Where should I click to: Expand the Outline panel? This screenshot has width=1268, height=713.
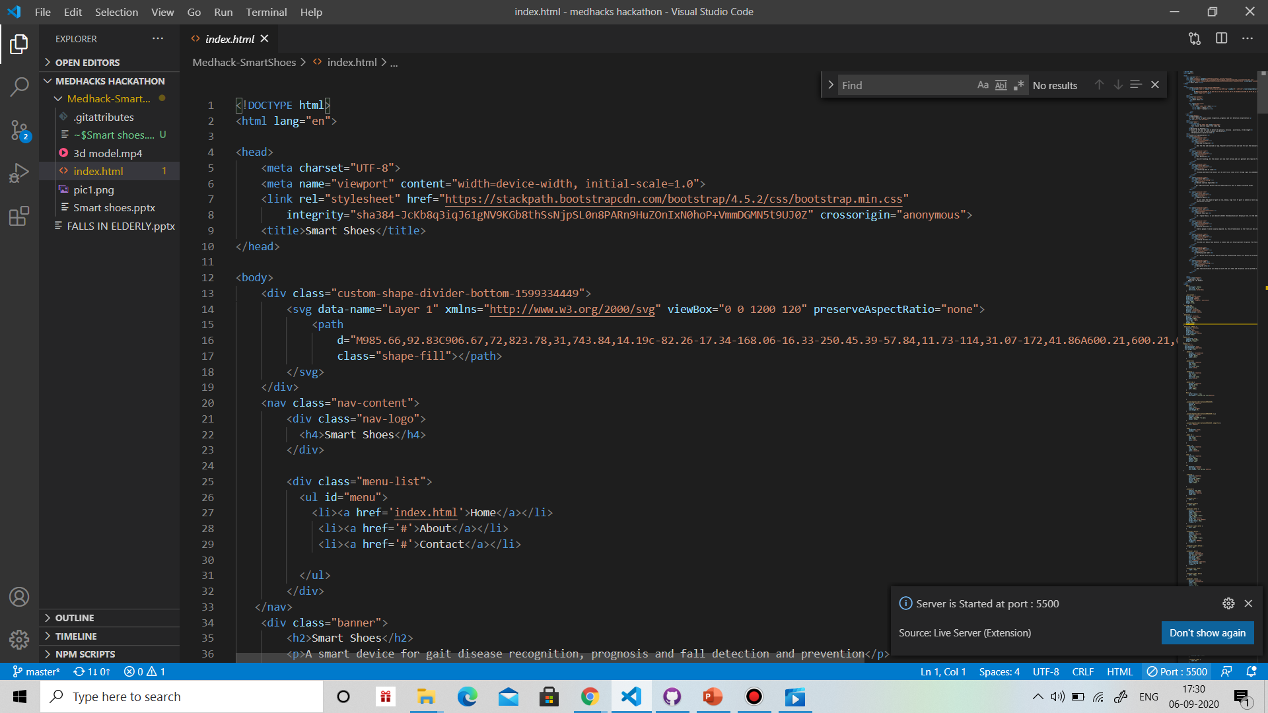point(74,618)
